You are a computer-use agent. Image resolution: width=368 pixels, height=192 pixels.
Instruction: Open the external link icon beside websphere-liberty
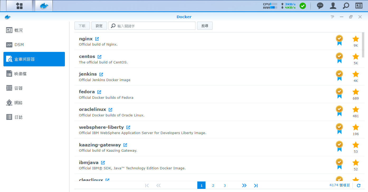[x=128, y=127]
